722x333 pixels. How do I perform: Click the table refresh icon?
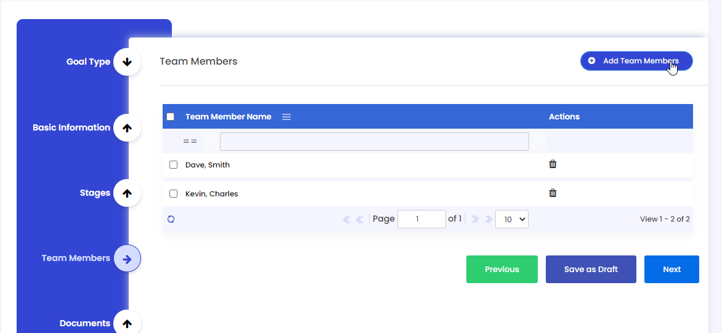click(171, 219)
